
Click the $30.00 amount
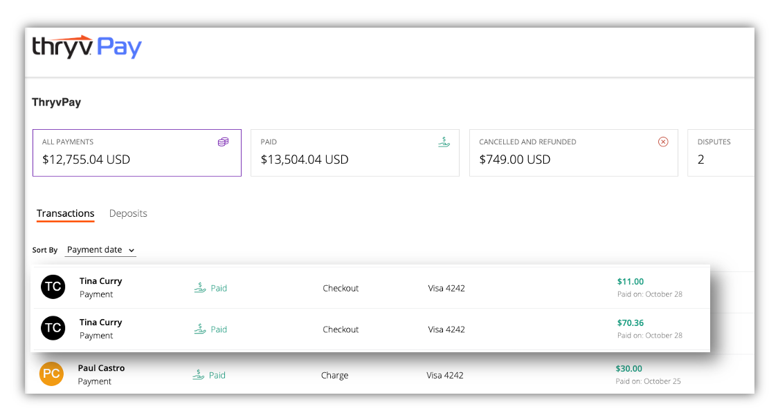(628, 368)
